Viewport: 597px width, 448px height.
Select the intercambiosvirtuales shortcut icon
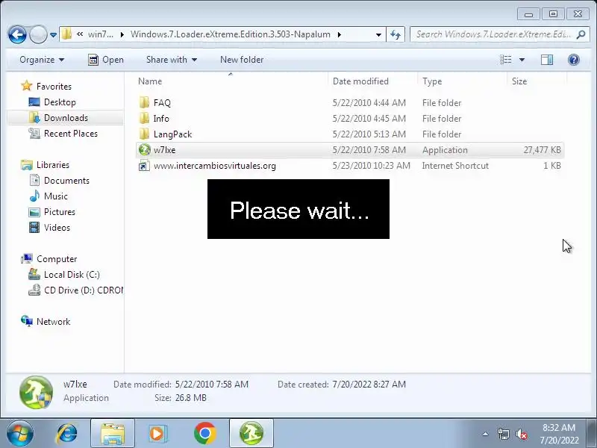point(144,166)
